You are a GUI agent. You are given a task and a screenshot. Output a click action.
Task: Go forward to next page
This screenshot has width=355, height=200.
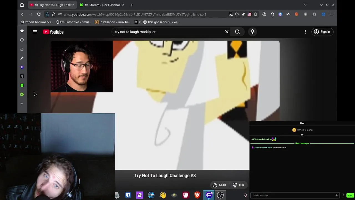pos(31,14)
